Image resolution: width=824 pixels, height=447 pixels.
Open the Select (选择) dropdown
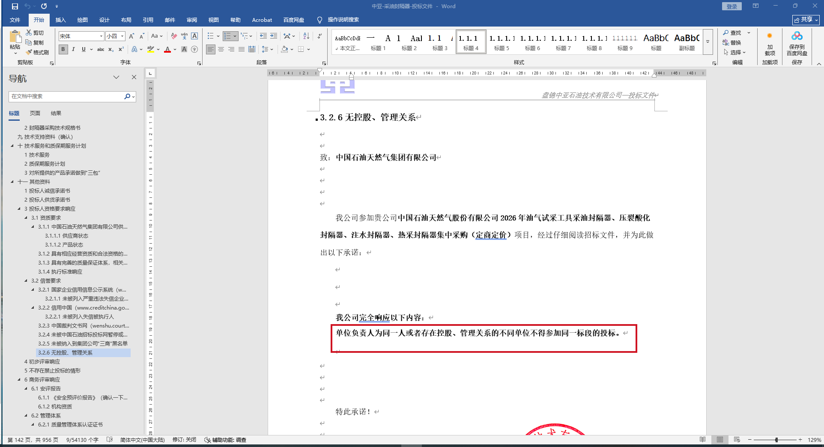tap(735, 52)
